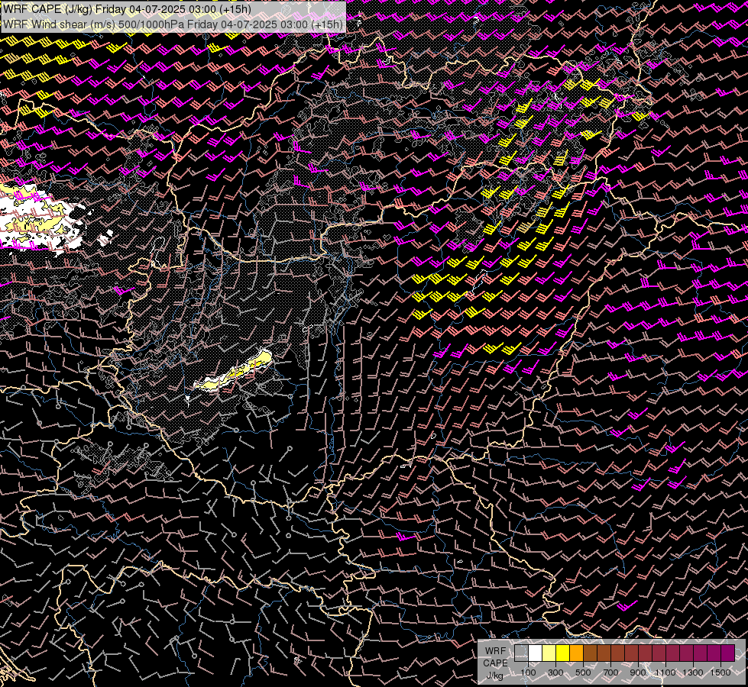Click the elongated yellow CAPE patch on map
748x687 pixels.
(x=234, y=372)
